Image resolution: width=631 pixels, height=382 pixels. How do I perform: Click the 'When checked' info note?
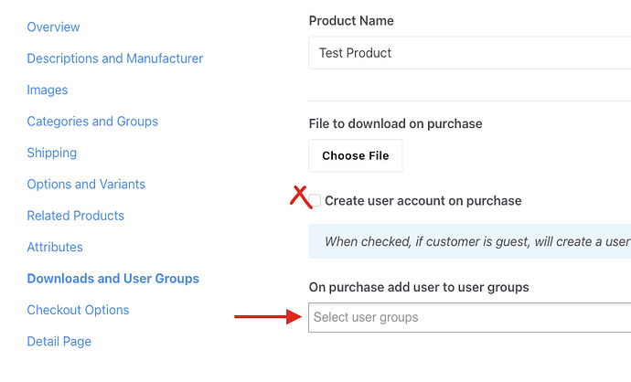click(476, 242)
